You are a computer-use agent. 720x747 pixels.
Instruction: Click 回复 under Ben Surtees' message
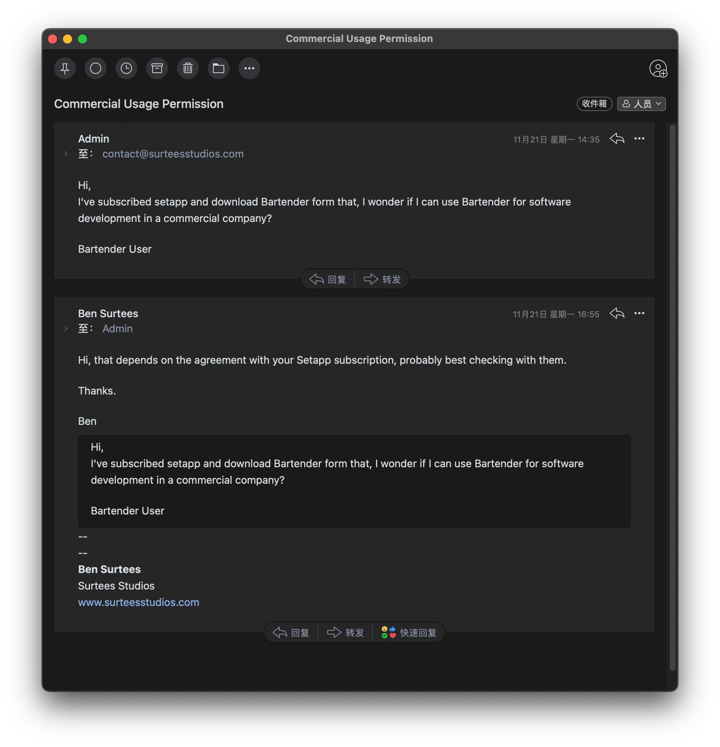pyautogui.click(x=291, y=633)
